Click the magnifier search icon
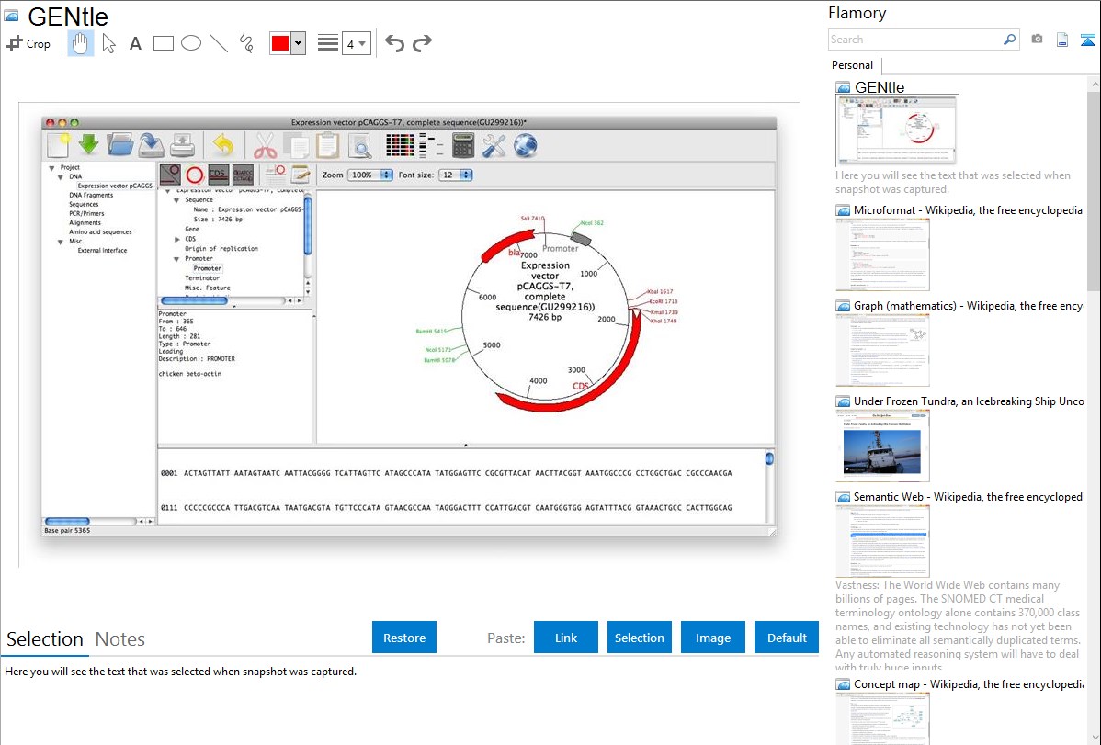Viewport: 1101px width, 745px height. [1010, 40]
